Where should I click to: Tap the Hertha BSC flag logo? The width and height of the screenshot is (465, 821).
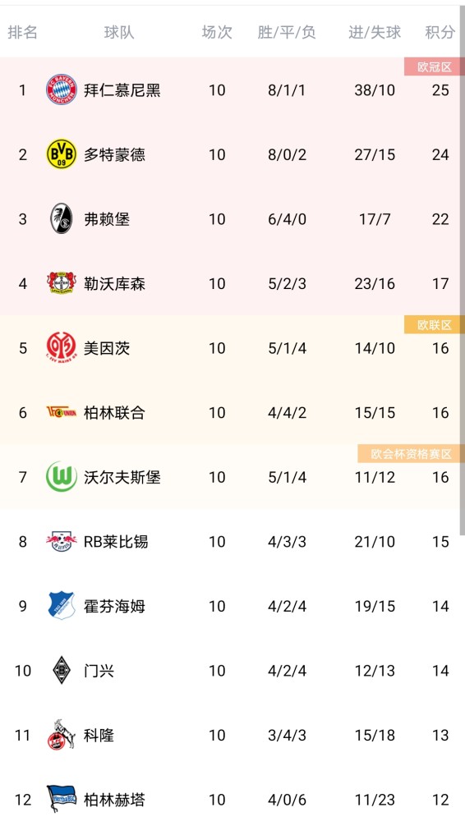pyautogui.click(x=62, y=799)
